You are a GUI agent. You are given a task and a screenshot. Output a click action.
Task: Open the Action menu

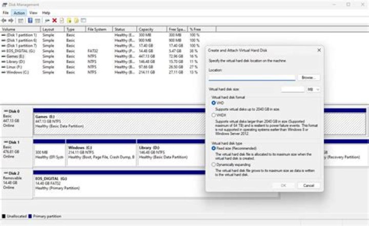coord(19,12)
